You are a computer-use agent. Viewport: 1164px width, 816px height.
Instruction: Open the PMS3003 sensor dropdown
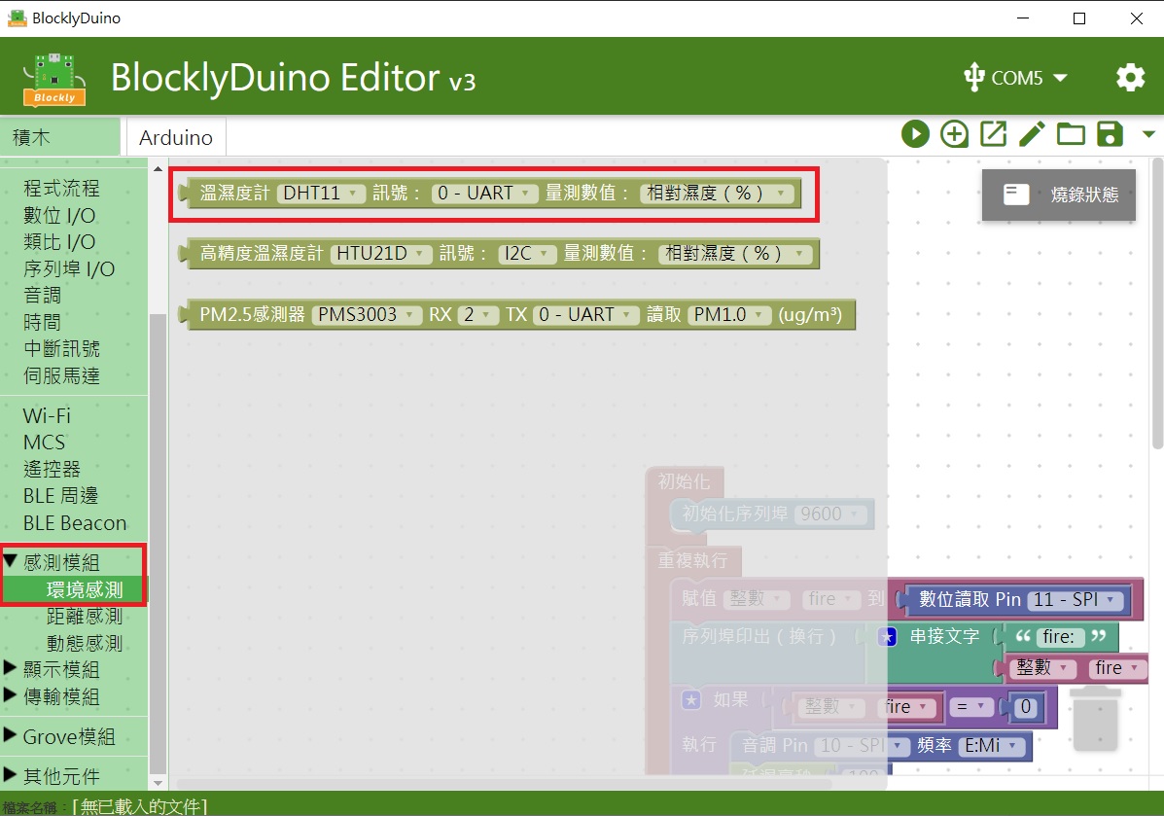[367, 315]
